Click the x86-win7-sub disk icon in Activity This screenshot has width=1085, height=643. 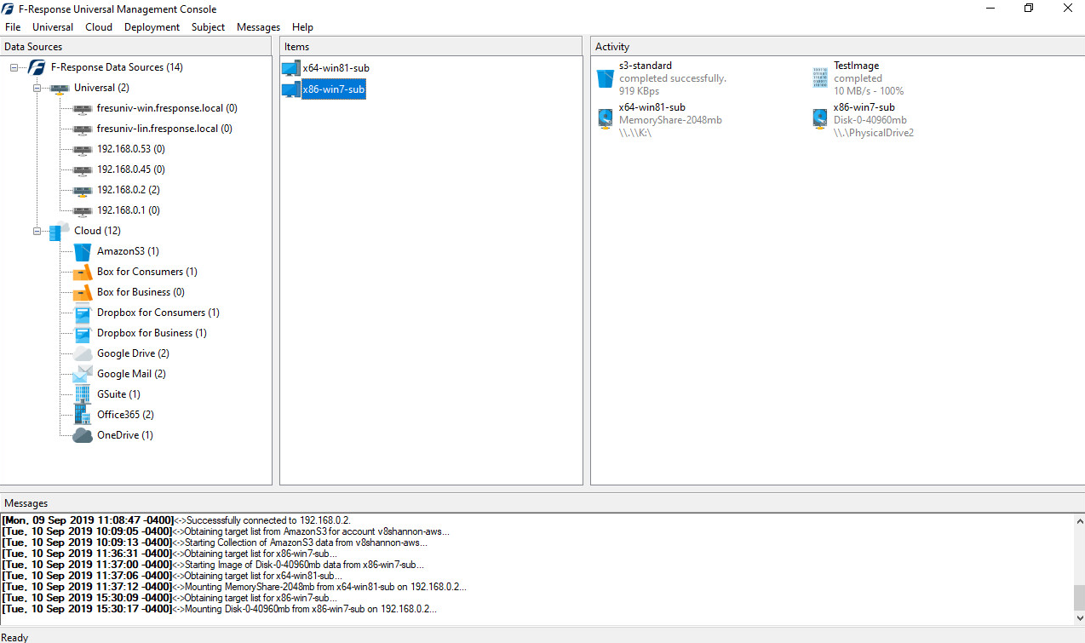819,120
